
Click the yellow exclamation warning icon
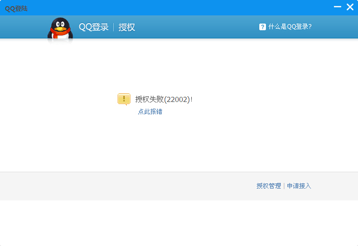coord(124,99)
